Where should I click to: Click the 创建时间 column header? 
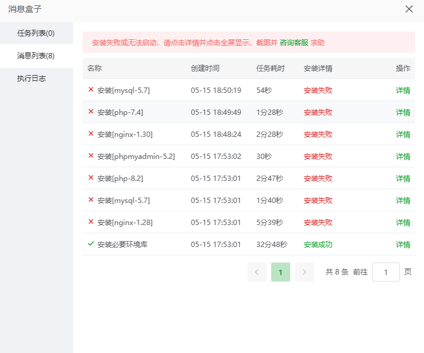[205, 68]
